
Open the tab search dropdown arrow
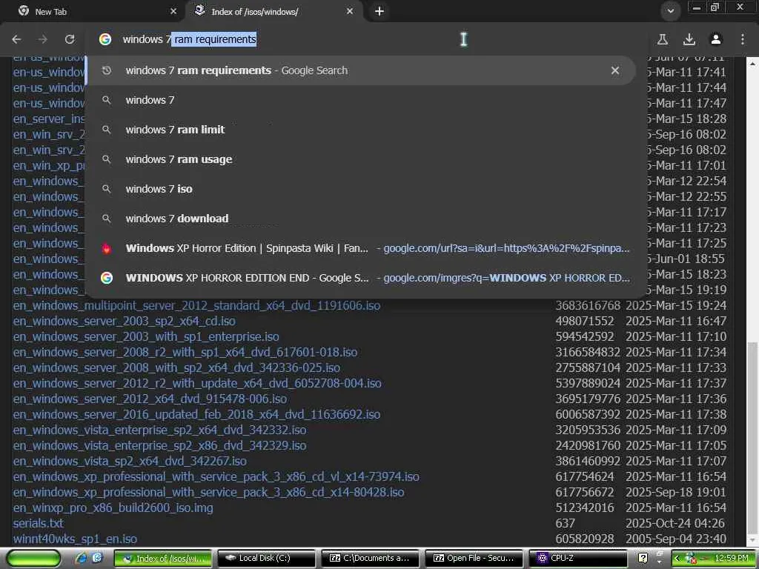click(670, 11)
